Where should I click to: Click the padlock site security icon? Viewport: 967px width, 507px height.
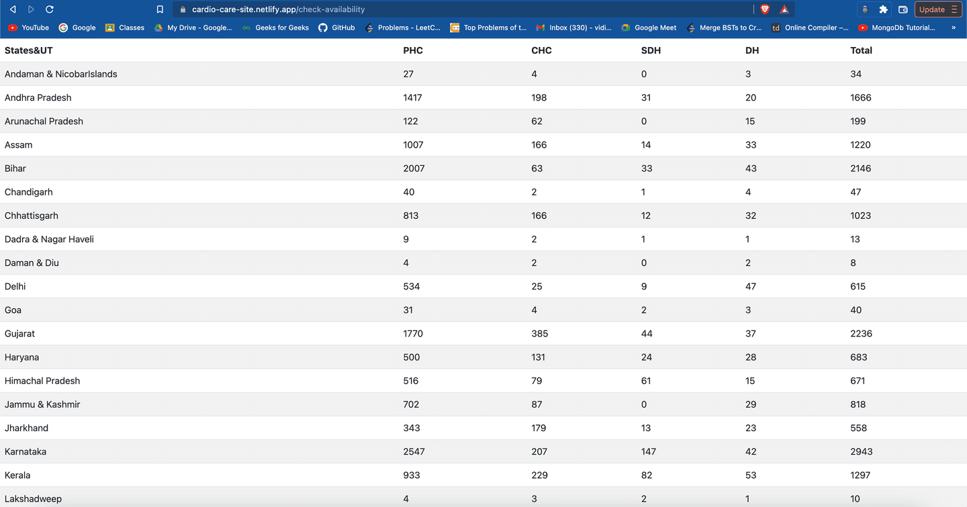(x=182, y=9)
